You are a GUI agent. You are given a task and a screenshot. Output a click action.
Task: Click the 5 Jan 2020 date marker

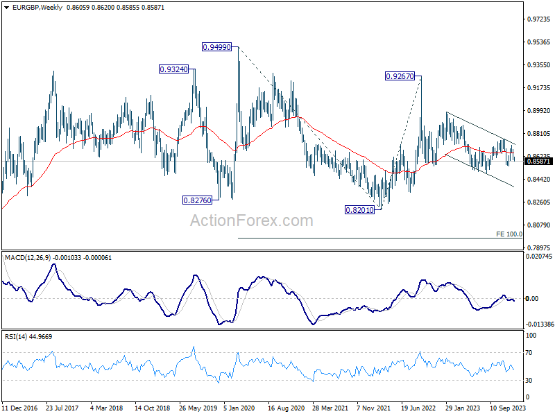coord(239,408)
